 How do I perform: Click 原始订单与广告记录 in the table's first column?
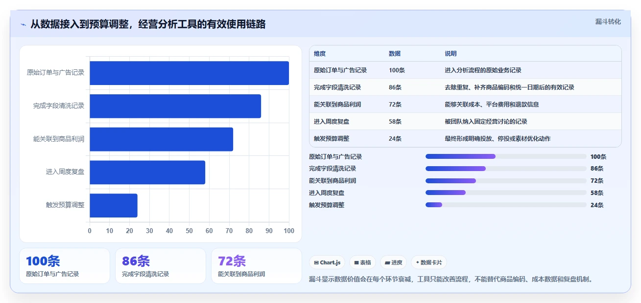pos(340,70)
